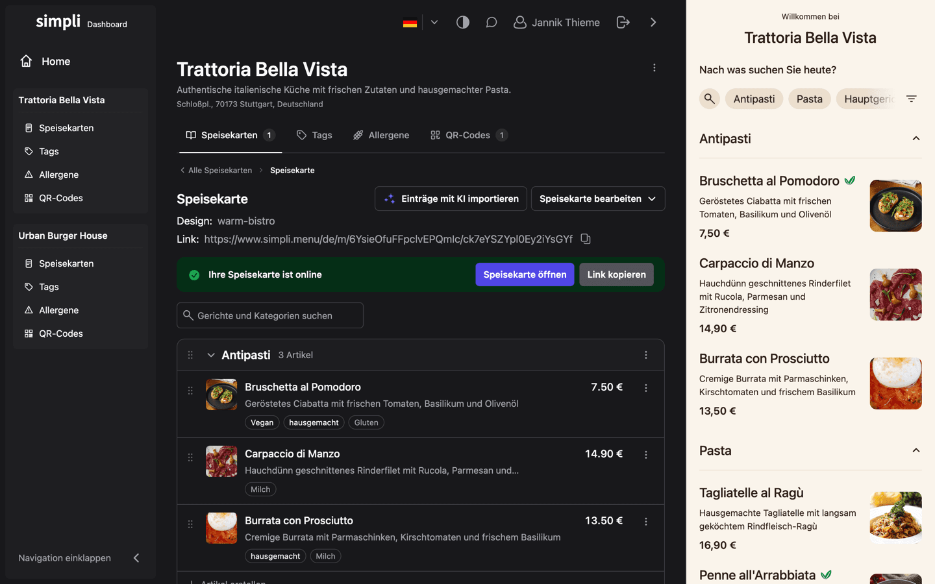Open Burrata con Prosciutto item options menu

tap(646, 522)
